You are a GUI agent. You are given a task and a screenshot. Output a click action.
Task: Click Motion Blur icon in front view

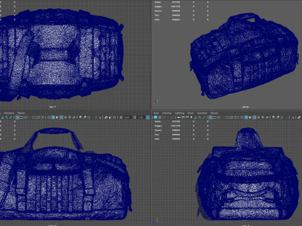point(84,117)
